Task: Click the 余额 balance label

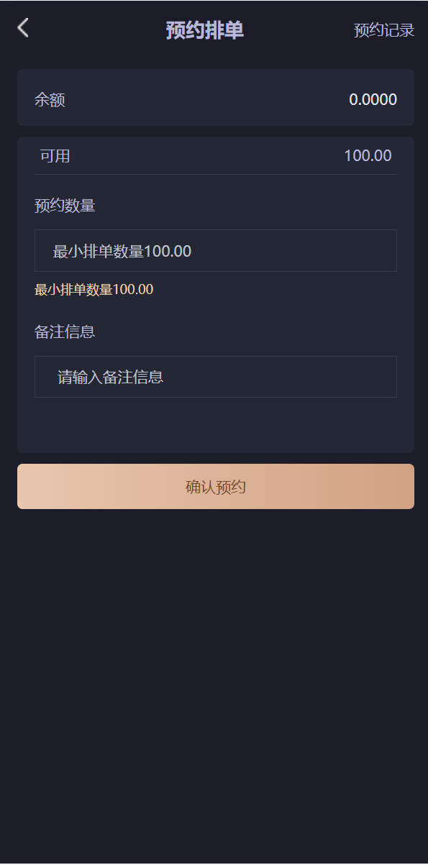Action: point(47,99)
